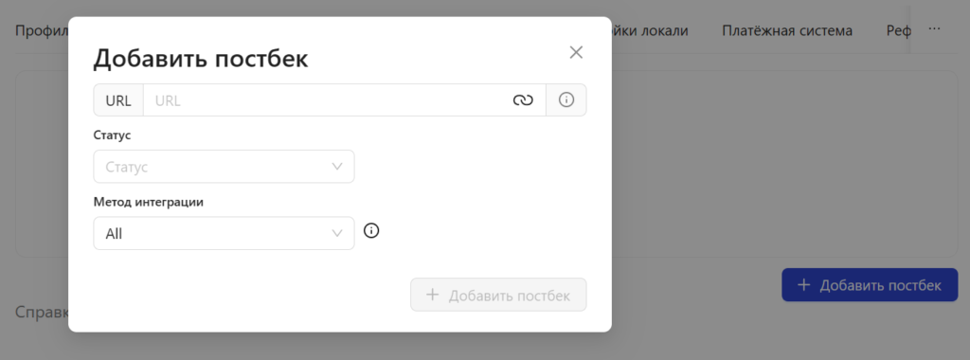The image size is (970, 360).
Task: Open the Статус dropdown
Action: tap(224, 167)
